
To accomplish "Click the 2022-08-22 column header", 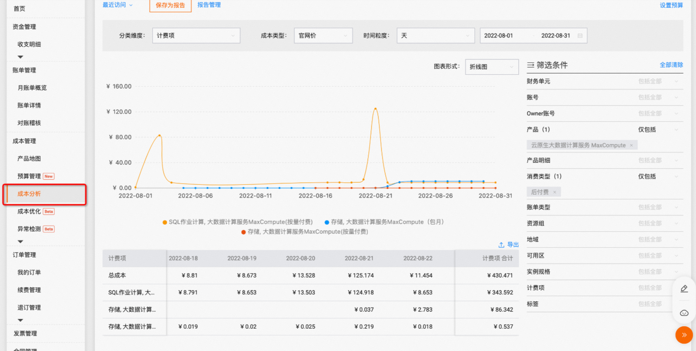I will pos(418,258).
